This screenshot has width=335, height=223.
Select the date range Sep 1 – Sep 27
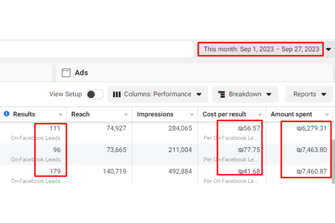point(260,50)
